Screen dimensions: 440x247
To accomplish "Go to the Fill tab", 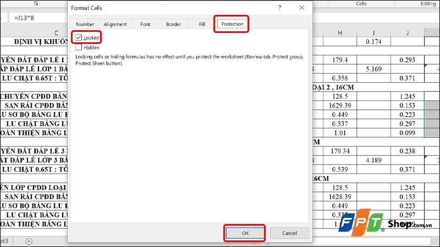I will click(x=202, y=24).
